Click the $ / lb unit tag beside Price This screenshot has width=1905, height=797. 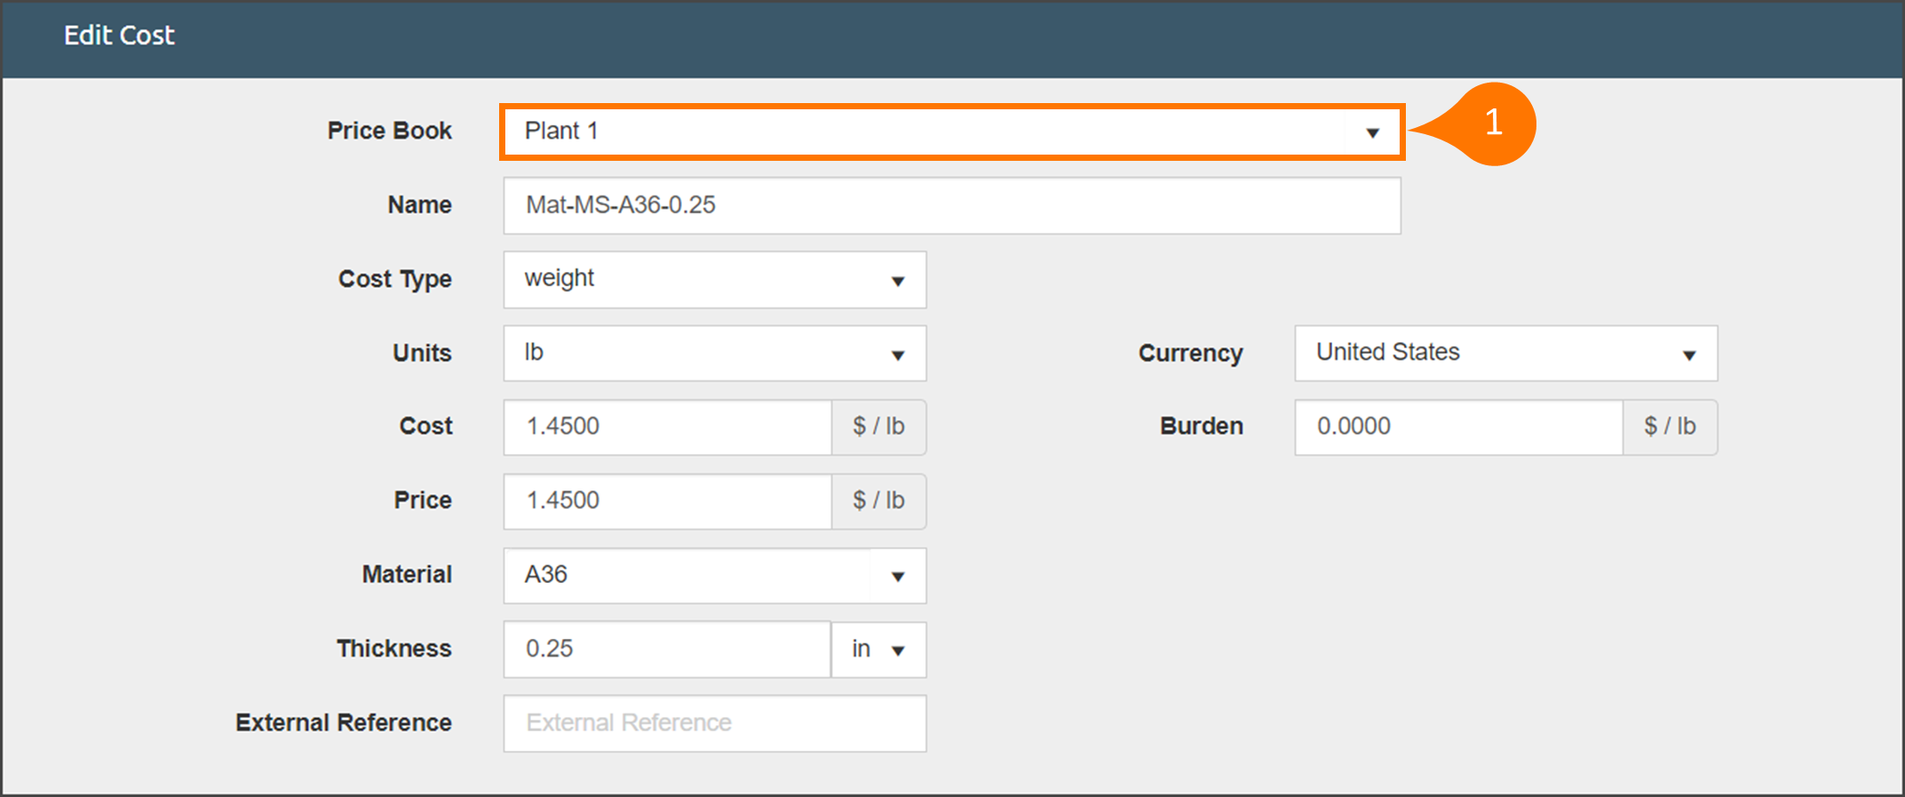pyautogui.click(x=878, y=501)
